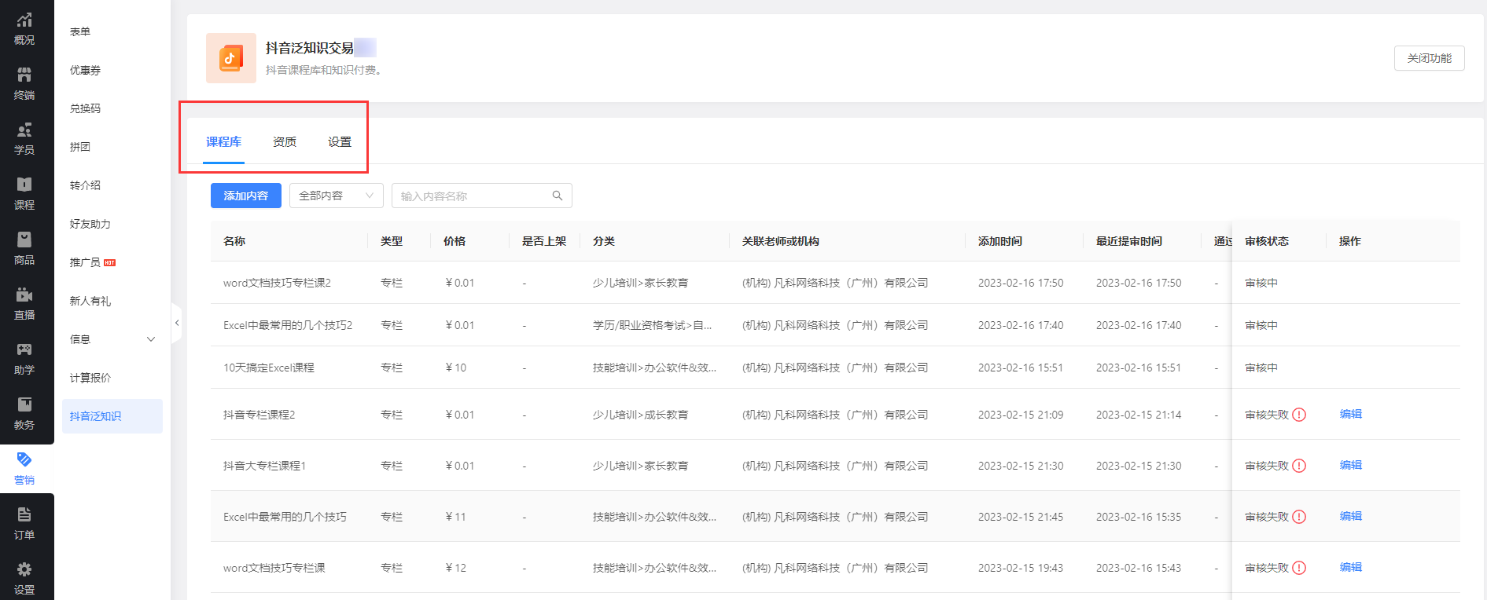Click warning icon for word文档技巧专栏课 row
Image resolution: width=1487 pixels, height=600 pixels.
point(1299,568)
